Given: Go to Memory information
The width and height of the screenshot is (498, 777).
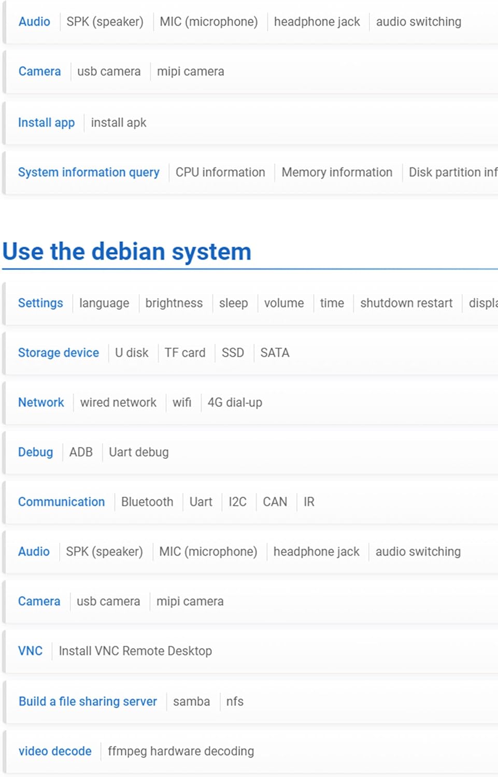Looking at the screenshot, I should coord(337,172).
